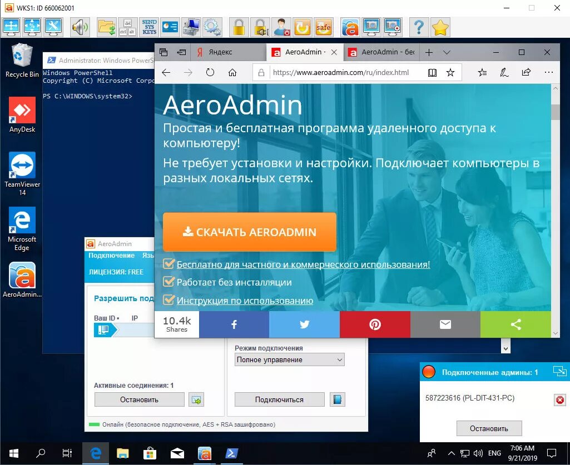This screenshot has width=570, height=465.
Task: Take a screenshot with camera monitor icon
Action: tap(371, 27)
